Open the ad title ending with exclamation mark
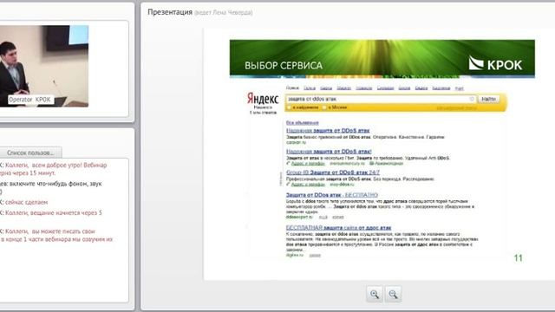This screenshot has height=312, width=555. click(x=329, y=152)
